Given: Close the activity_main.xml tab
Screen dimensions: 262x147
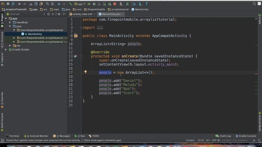Looking at the screenshot, I should (95, 14).
